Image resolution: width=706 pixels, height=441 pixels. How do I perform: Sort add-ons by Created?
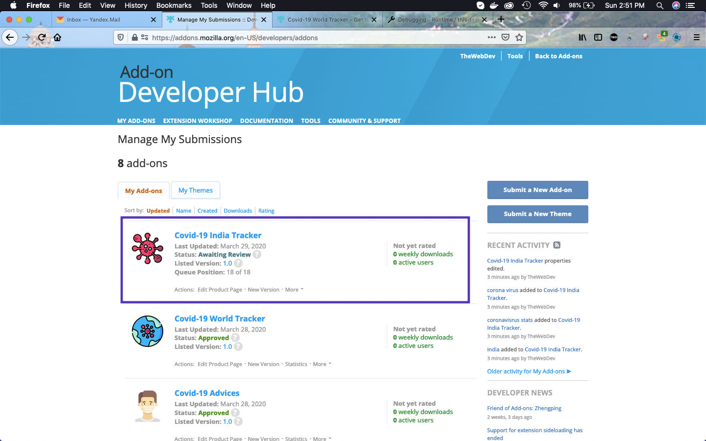207,211
